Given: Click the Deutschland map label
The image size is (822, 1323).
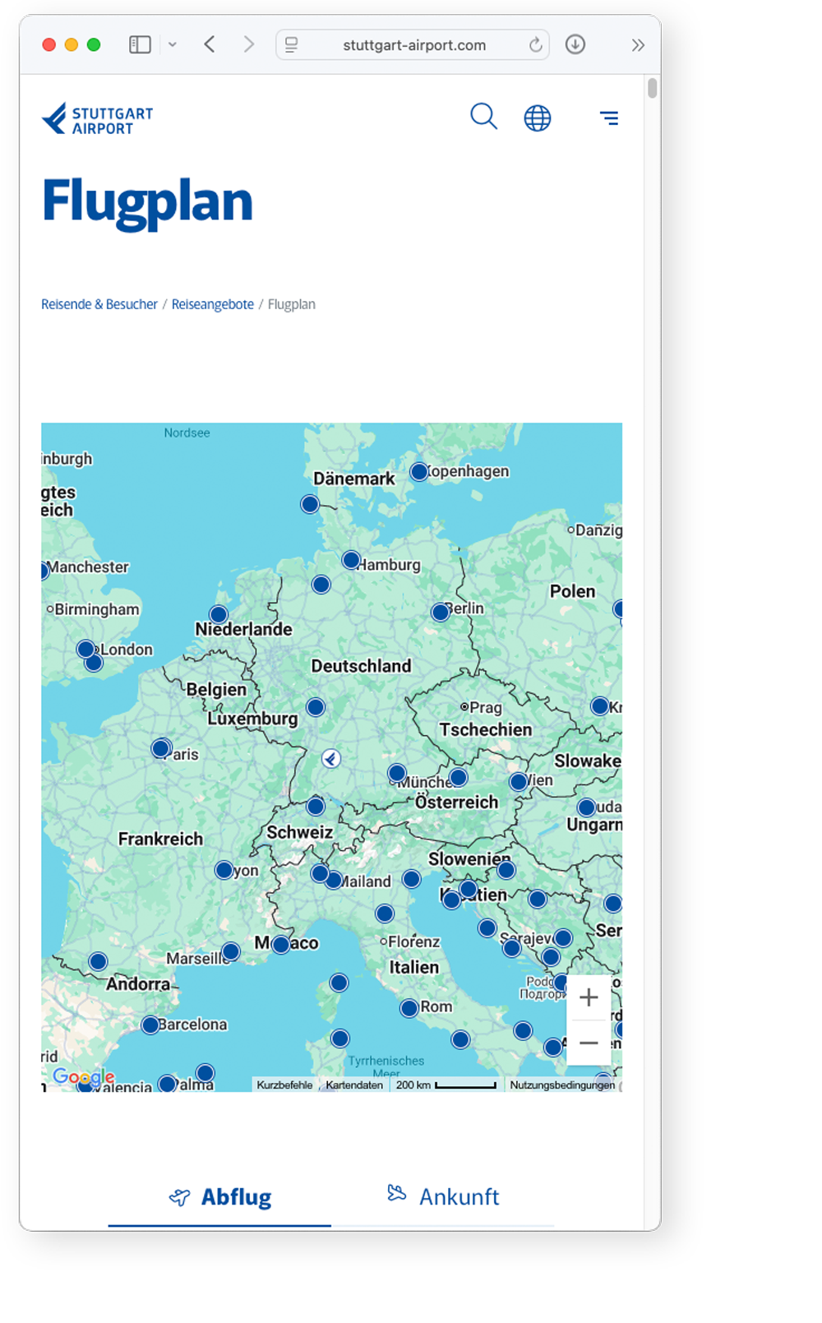Looking at the screenshot, I should click(x=361, y=666).
